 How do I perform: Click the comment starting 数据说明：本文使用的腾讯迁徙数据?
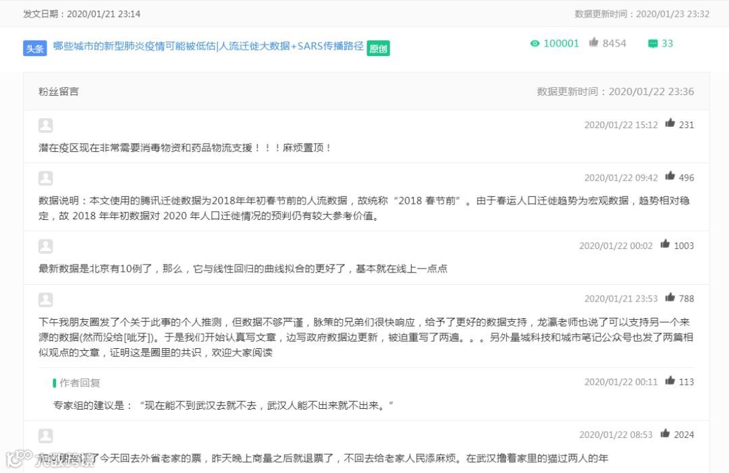364,208
